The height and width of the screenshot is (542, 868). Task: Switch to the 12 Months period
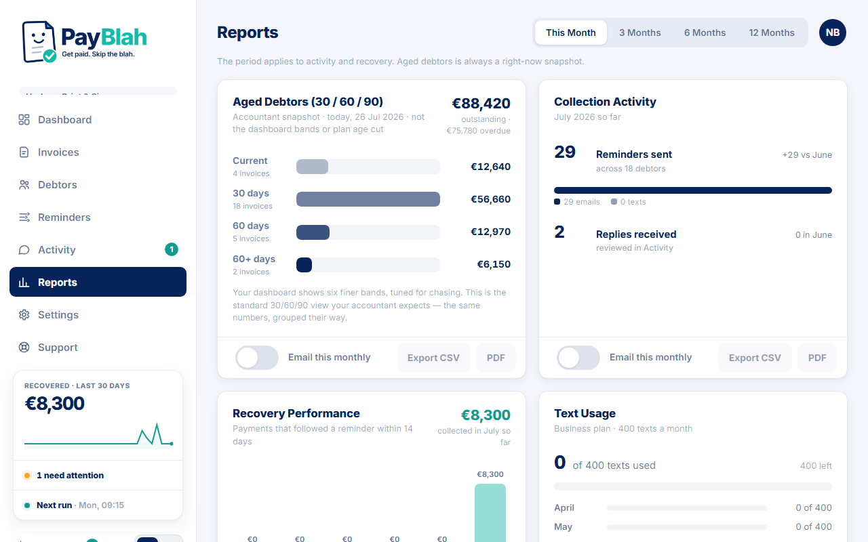tap(772, 33)
